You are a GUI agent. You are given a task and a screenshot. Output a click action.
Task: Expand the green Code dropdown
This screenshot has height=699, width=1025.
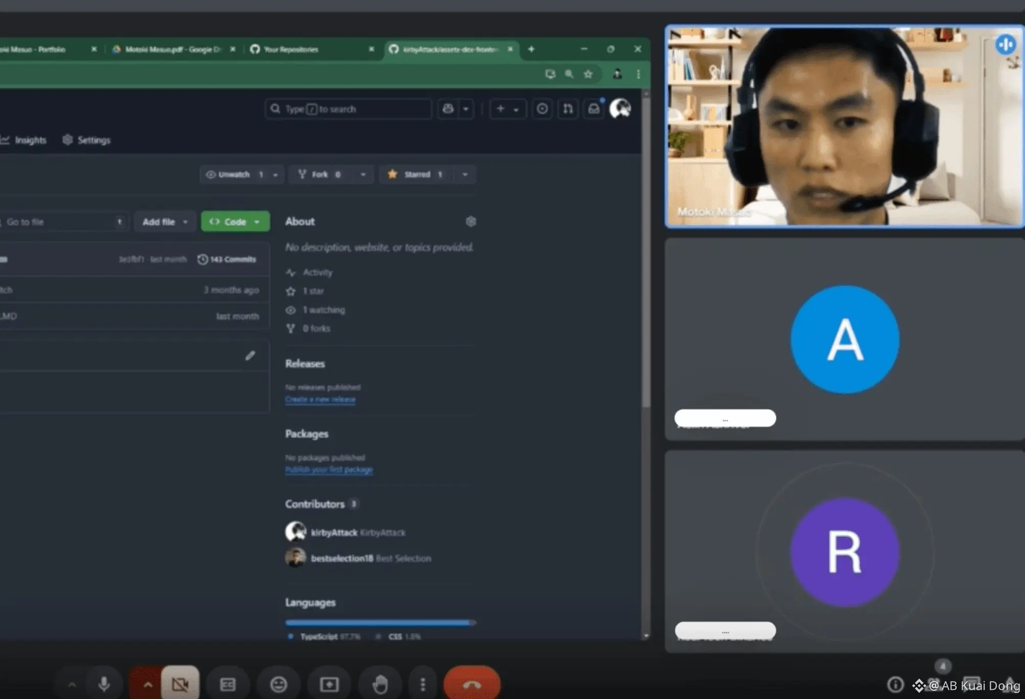pyautogui.click(x=235, y=222)
